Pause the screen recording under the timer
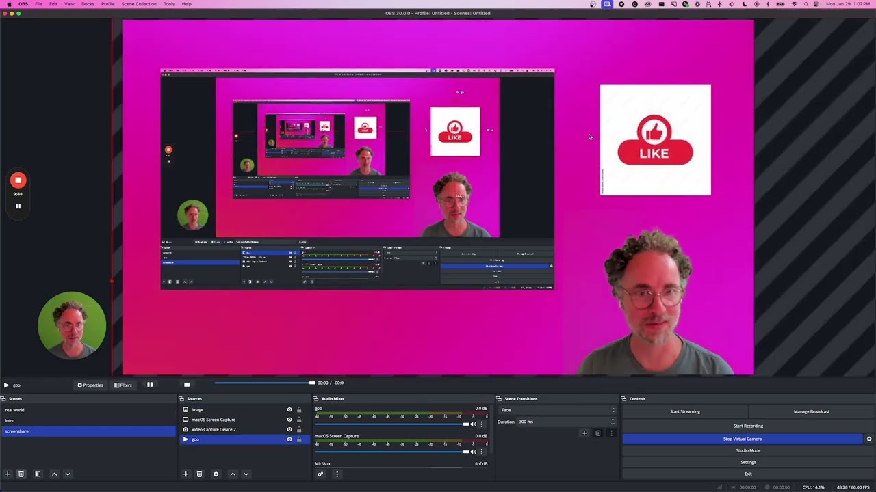The image size is (876, 492). click(18, 206)
